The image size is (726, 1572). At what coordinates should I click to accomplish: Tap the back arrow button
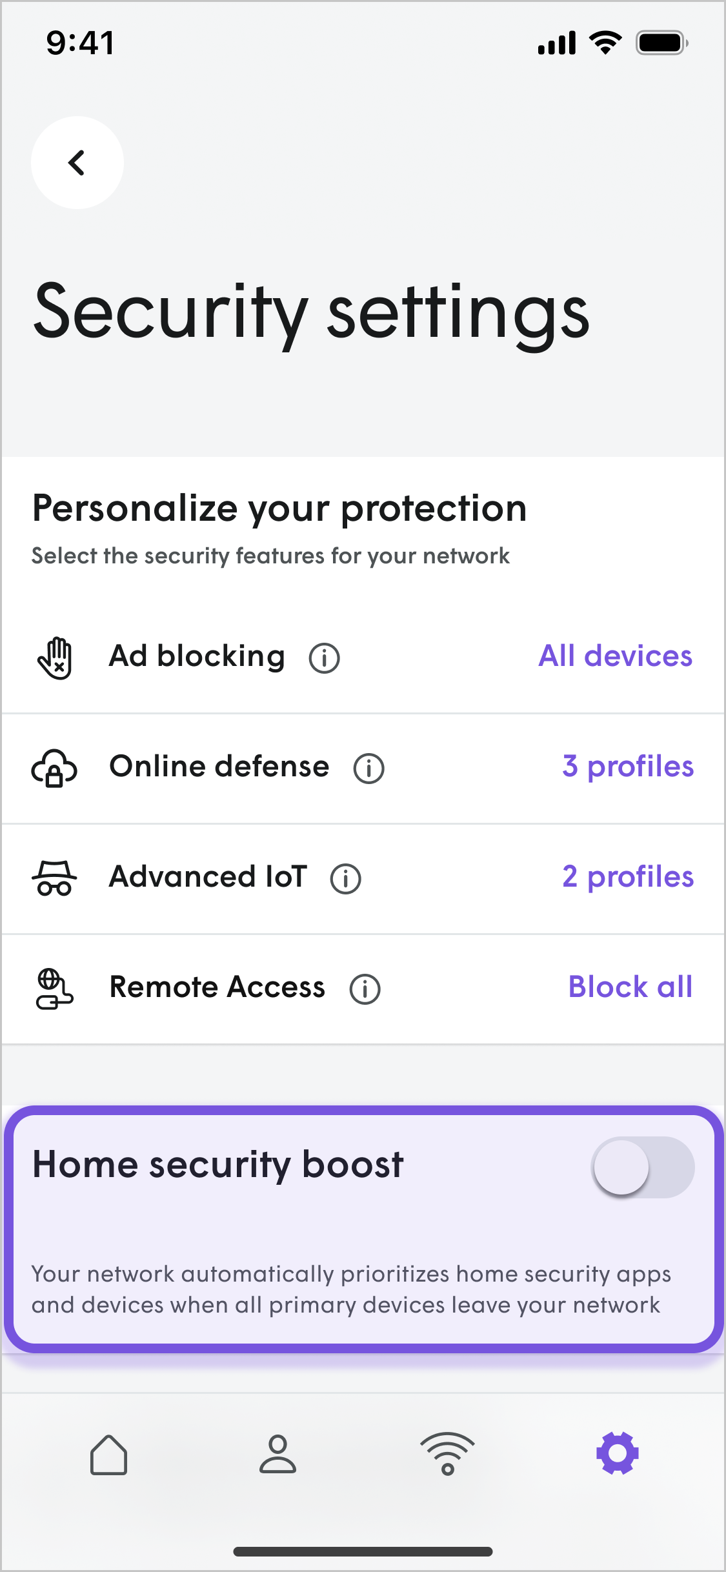(77, 163)
